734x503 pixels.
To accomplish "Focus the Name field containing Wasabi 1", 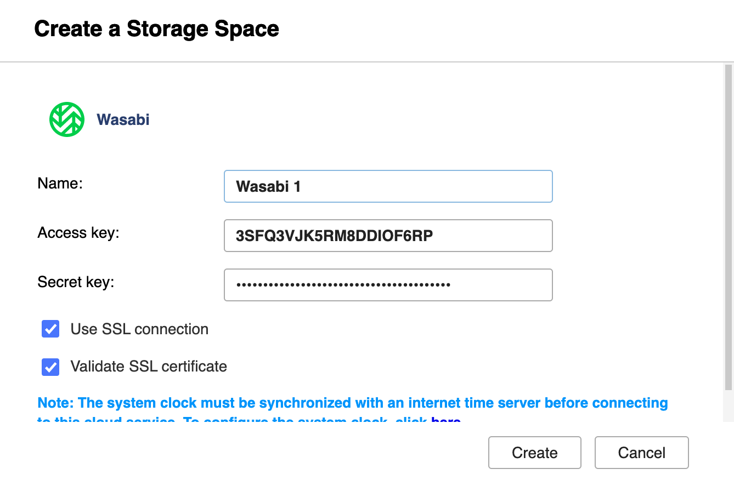I will click(x=388, y=186).
